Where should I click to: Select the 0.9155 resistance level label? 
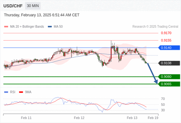166,40
